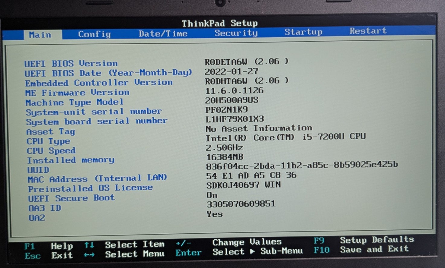The height and width of the screenshot is (268, 445).
Task: Select Embedded Controller Version label
Action: 99,83
